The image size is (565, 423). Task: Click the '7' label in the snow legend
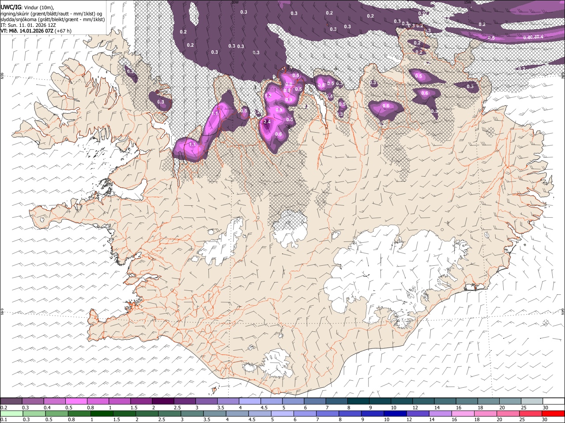click(x=327, y=408)
